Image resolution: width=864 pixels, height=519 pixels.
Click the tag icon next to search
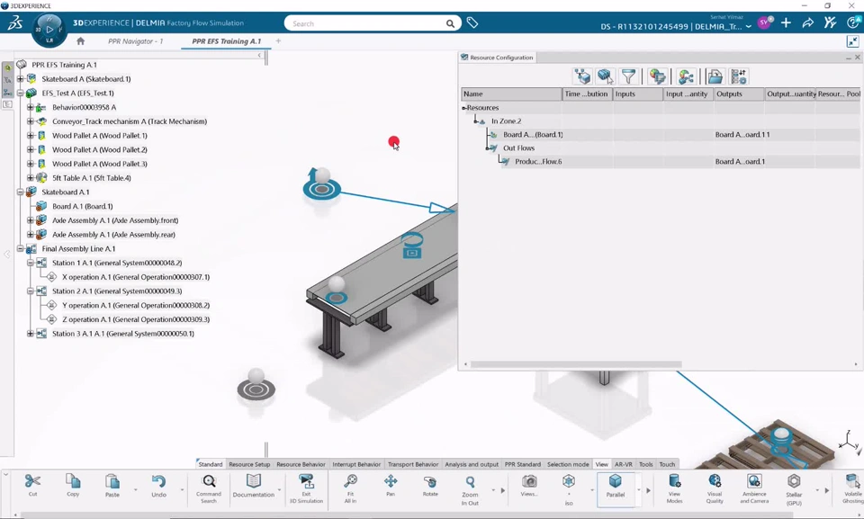[x=472, y=22]
